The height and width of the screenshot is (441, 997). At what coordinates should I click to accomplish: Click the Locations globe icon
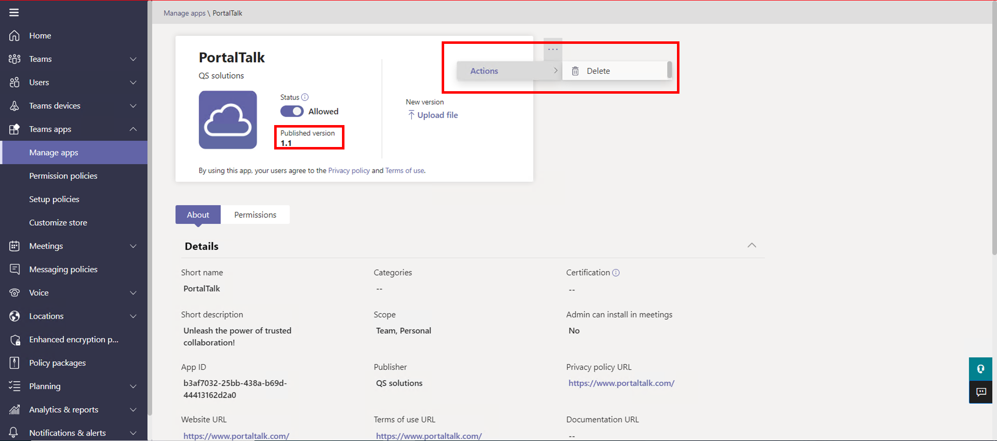[14, 316]
